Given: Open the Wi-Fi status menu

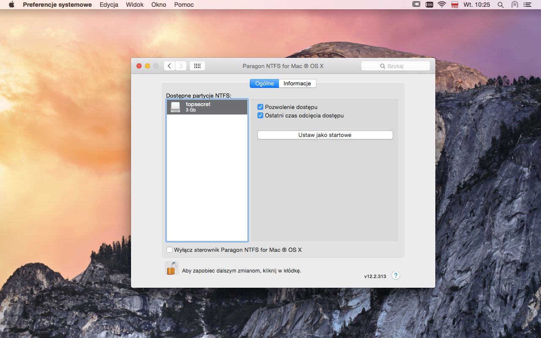Looking at the screenshot, I should tap(442, 5).
